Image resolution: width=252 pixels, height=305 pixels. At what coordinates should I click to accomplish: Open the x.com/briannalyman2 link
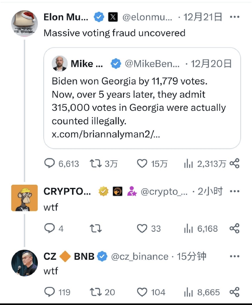[106, 134]
